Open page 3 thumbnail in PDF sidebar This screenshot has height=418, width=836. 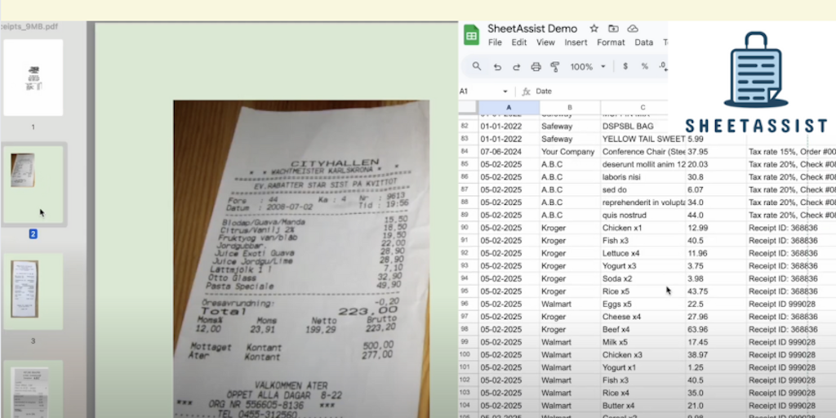coord(33,291)
